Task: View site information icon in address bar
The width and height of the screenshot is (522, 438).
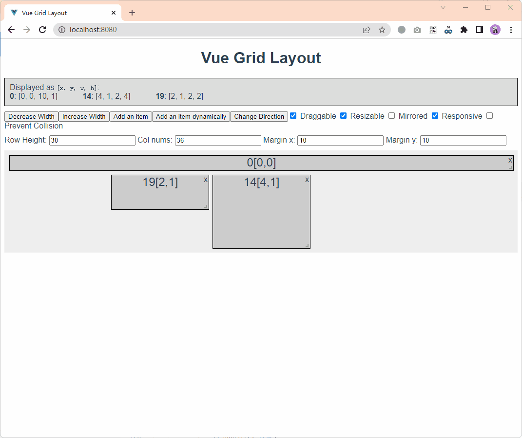Action: click(x=62, y=30)
